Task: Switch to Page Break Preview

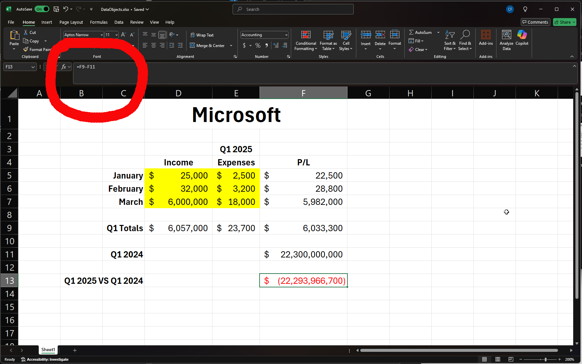Action: [511, 359]
